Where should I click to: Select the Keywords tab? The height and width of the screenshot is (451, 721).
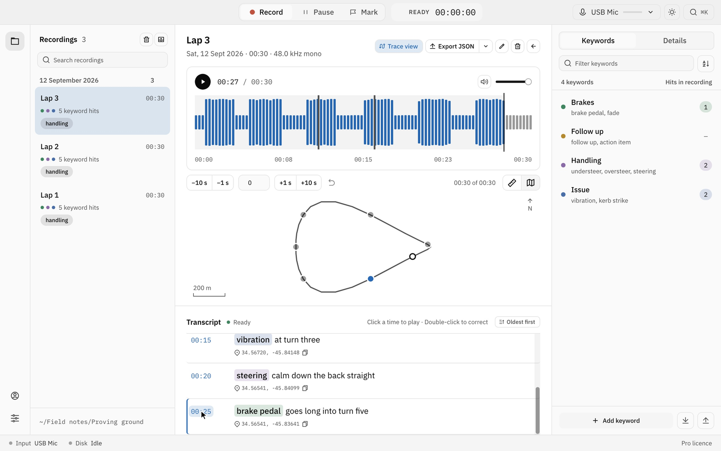pyautogui.click(x=598, y=41)
